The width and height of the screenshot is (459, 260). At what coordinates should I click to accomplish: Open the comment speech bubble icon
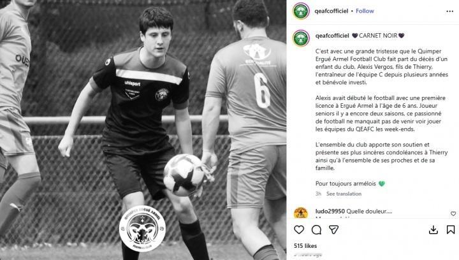coord(316,230)
